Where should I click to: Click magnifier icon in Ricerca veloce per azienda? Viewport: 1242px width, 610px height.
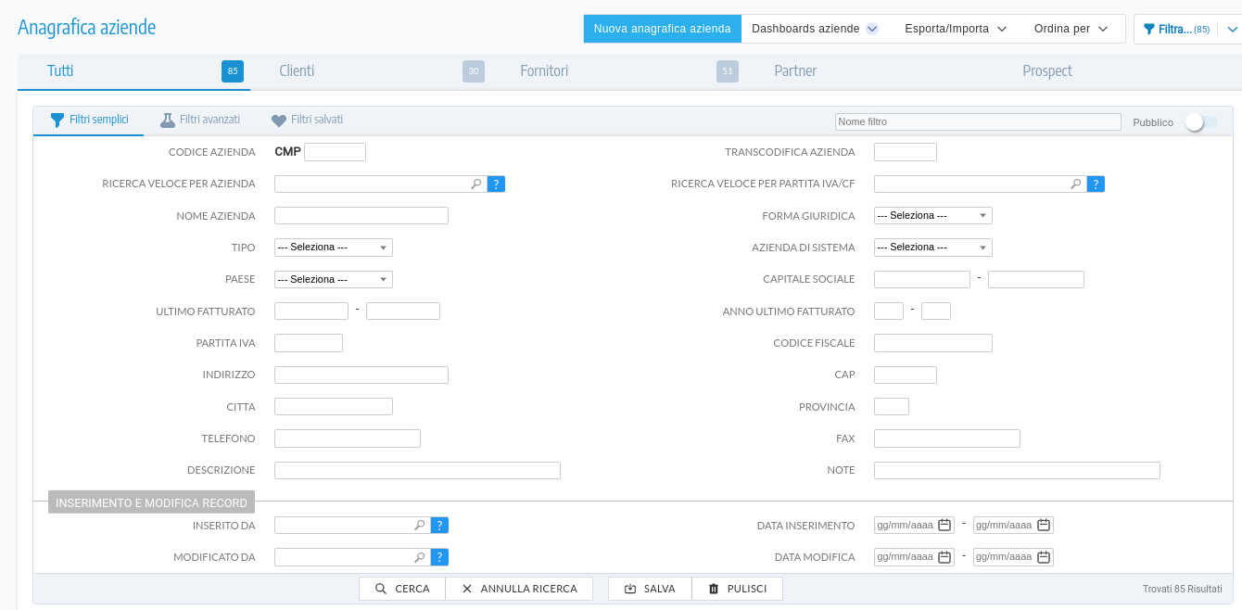point(476,184)
